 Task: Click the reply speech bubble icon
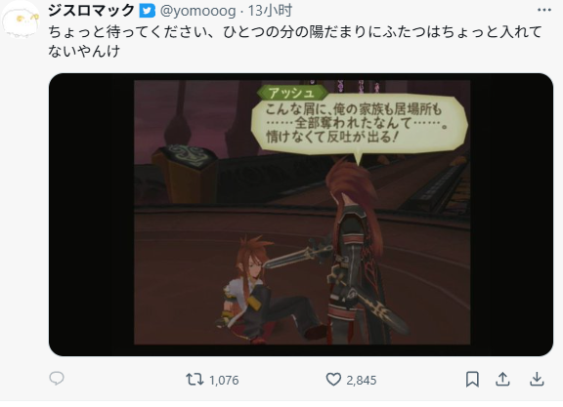57,379
